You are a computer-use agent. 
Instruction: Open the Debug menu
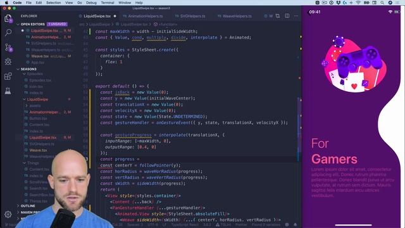91,3
